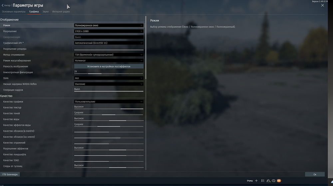Image resolution: width=333 pixels, height=186 pixels.
Task: Open the contacts icon in the bottom bar
Action: 268,181
